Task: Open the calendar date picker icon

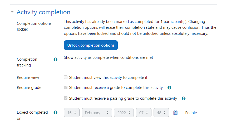Action: point(175,113)
